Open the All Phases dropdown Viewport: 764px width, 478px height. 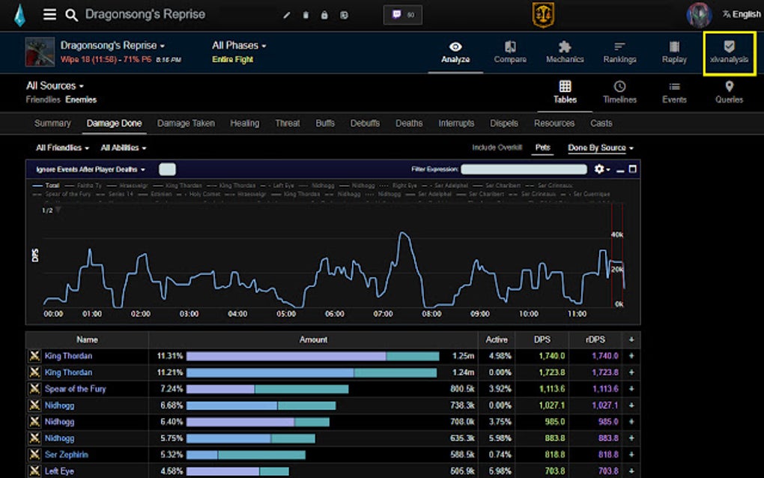[238, 45]
